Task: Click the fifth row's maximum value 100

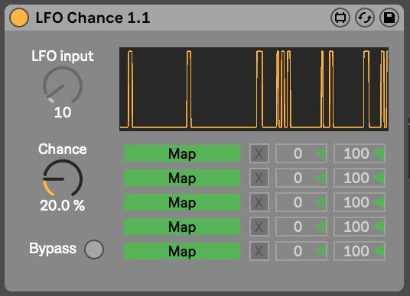Action: pyautogui.click(x=360, y=251)
